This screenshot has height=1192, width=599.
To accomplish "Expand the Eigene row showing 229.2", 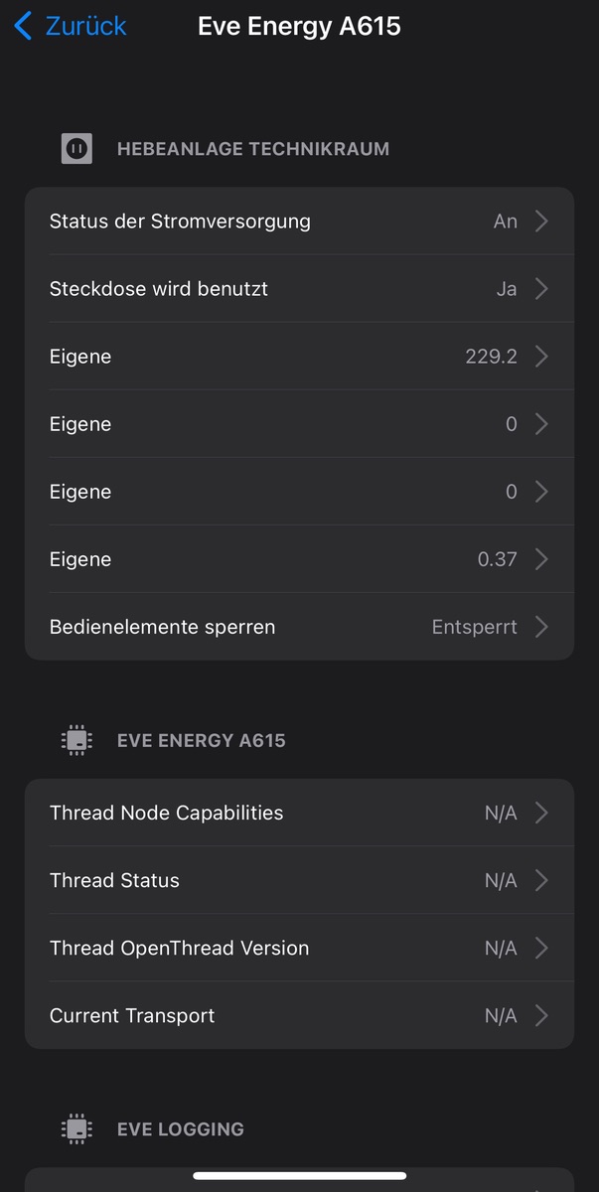I will 298,357.
